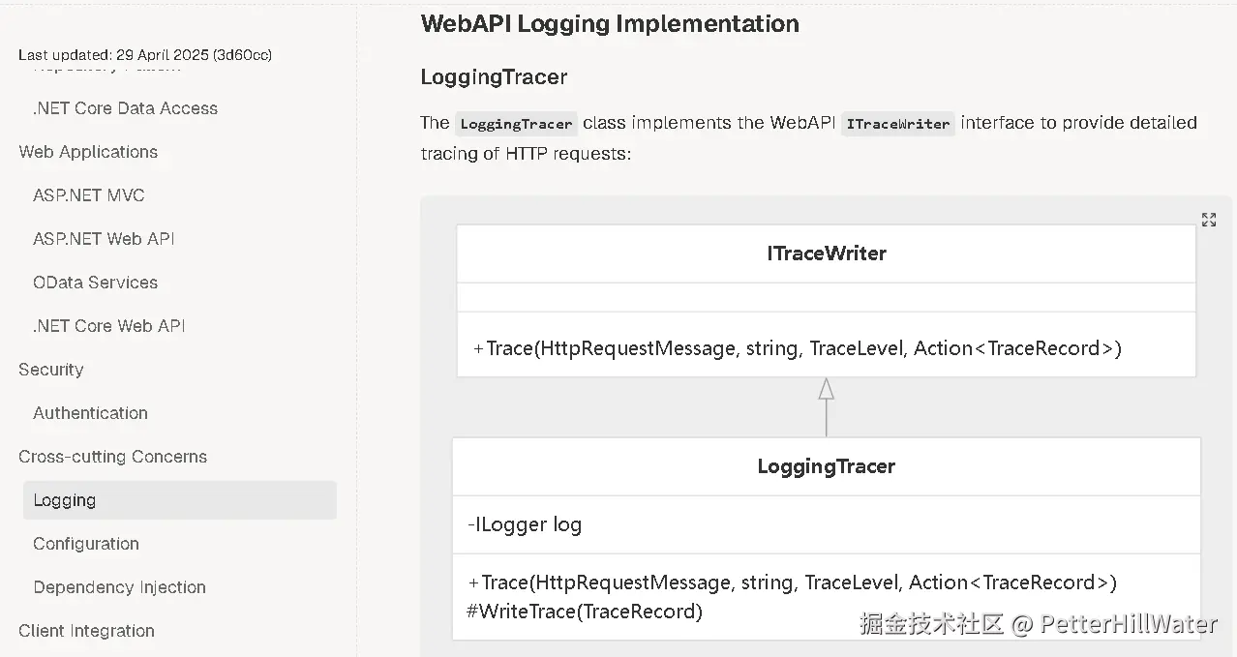Screen dimensions: 1237x657
Task: Click the ITraceWriter inline code term
Action: 898,124
